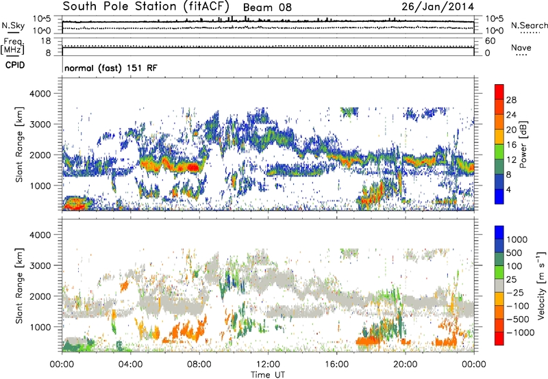Click the -500 label on Velocity colorbar
The width and height of the screenshot is (548, 379).
pyautogui.click(x=519, y=319)
